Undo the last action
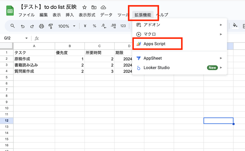 pos(22,26)
